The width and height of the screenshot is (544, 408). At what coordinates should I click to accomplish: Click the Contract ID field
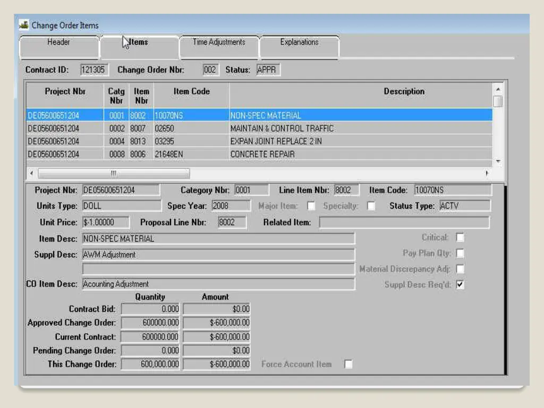[x=94, y=70]
